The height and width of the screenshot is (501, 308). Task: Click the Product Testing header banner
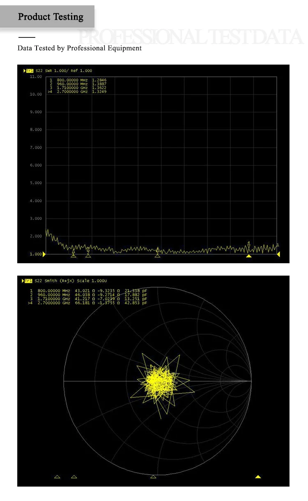point(47,17)
